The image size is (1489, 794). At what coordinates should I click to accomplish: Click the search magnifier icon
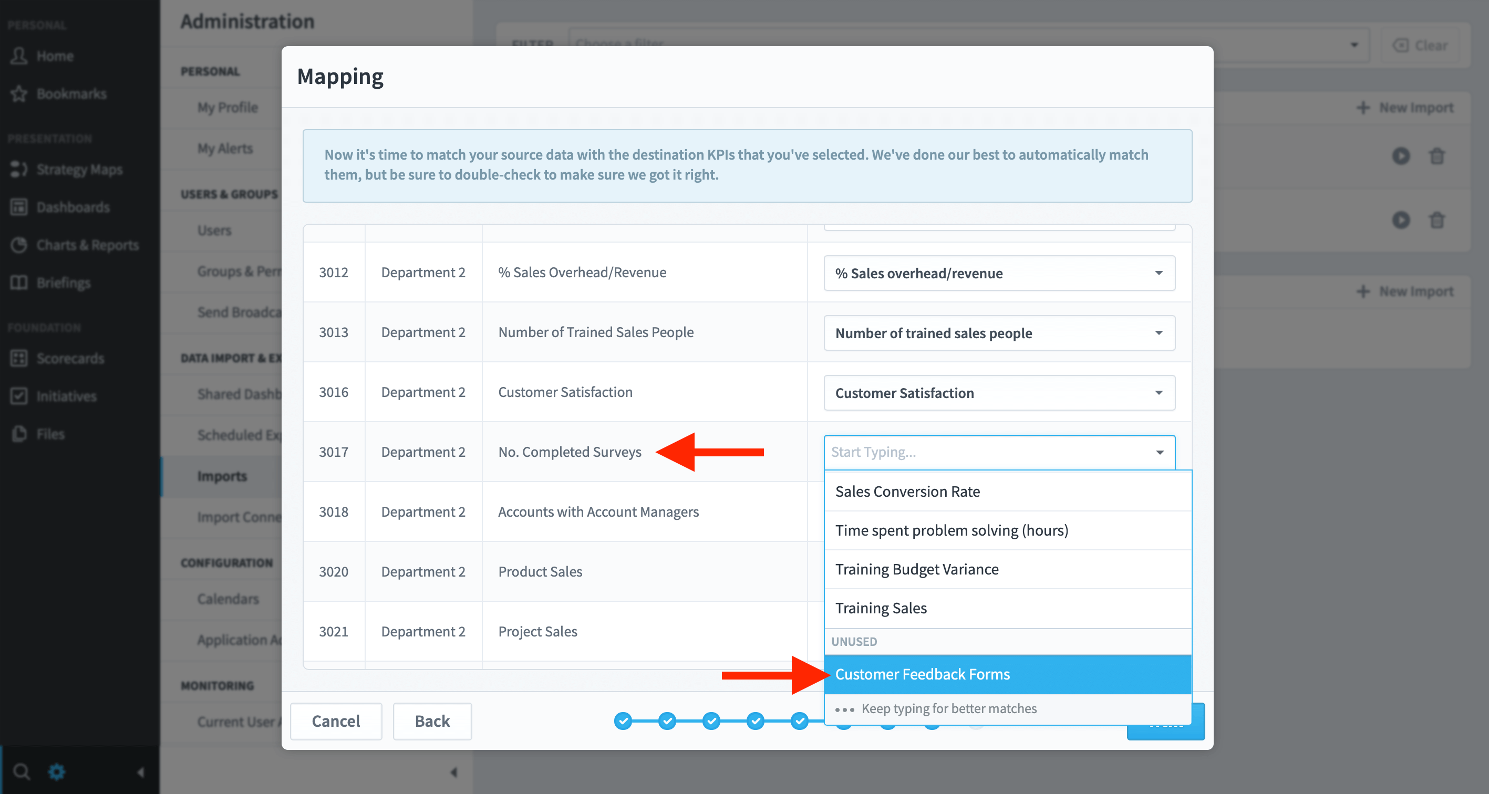click(22, 771)
